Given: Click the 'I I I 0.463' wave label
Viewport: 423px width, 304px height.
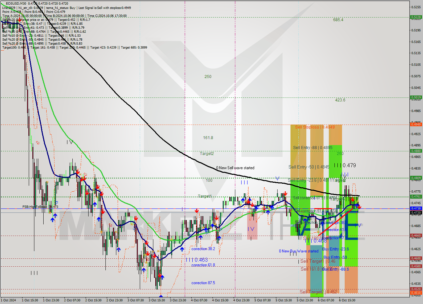Looking at the screenshot, I should point(197,260).
